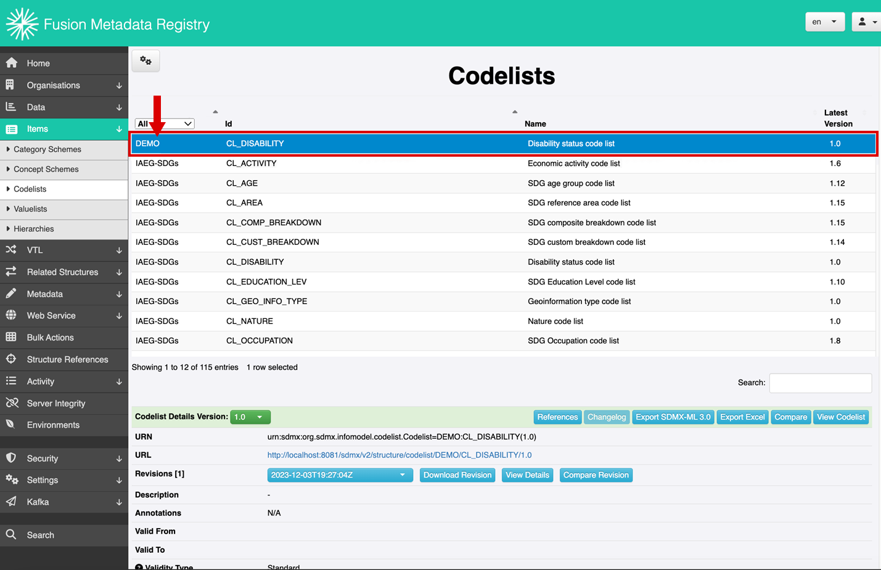This screenshot has width=881, height=570.
Task: Click the Server Integrity broken-link icon
Action: pos(12,403)
